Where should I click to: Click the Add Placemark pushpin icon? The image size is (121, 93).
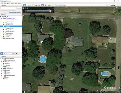click(x=28, y=5)
